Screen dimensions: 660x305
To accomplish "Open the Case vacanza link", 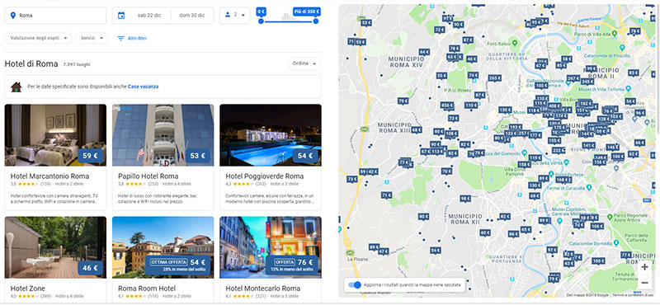I will tap(143, 87).
